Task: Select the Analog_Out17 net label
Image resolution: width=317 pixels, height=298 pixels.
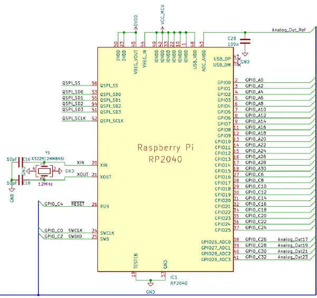Action: coord(293,239)
